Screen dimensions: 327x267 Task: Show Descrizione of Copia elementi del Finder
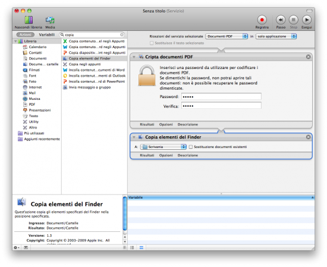(188, 155)
